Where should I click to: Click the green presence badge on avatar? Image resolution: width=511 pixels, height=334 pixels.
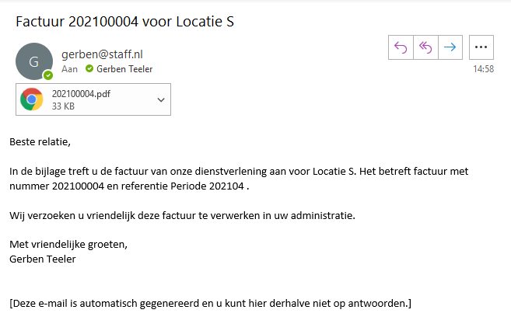click(48, 75)
